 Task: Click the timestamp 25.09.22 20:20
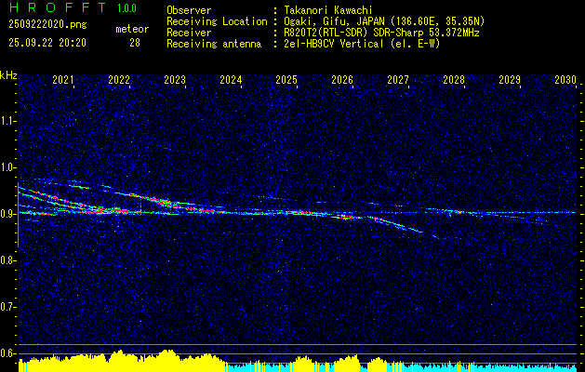47,43
